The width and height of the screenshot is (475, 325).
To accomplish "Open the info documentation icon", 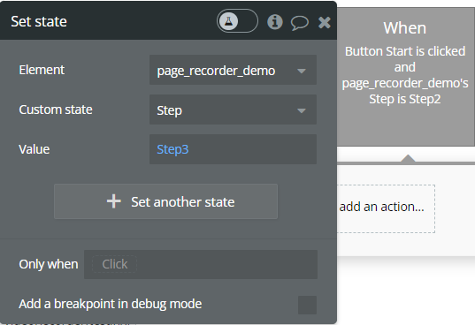I will [x=275, y=22].
